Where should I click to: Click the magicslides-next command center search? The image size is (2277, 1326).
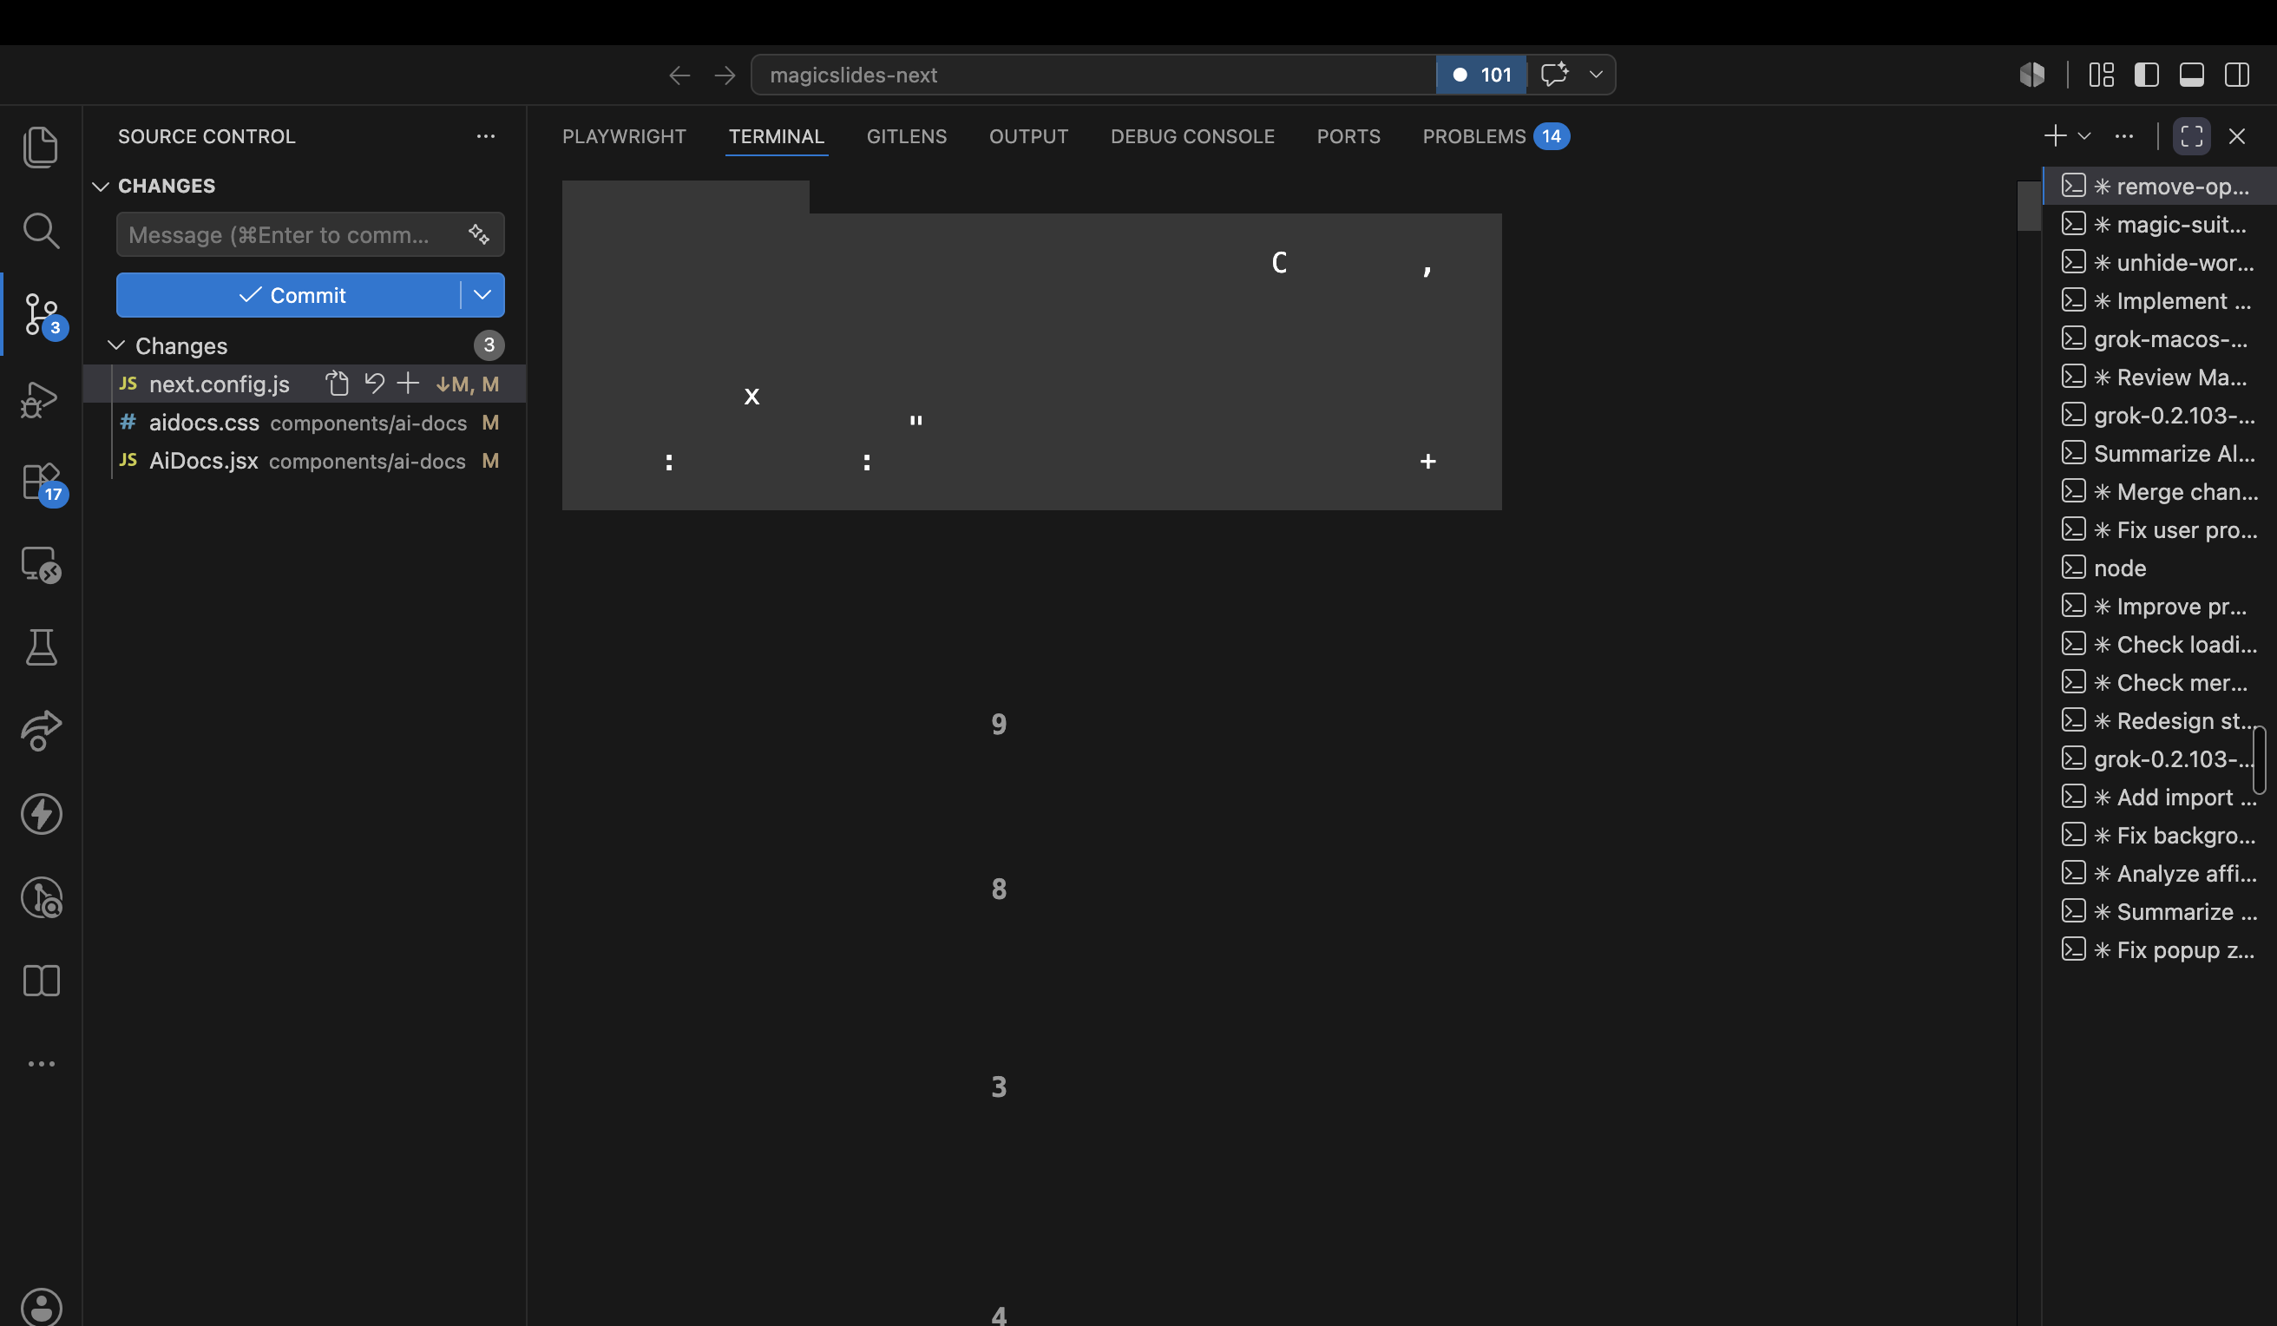pos(1093,75)
